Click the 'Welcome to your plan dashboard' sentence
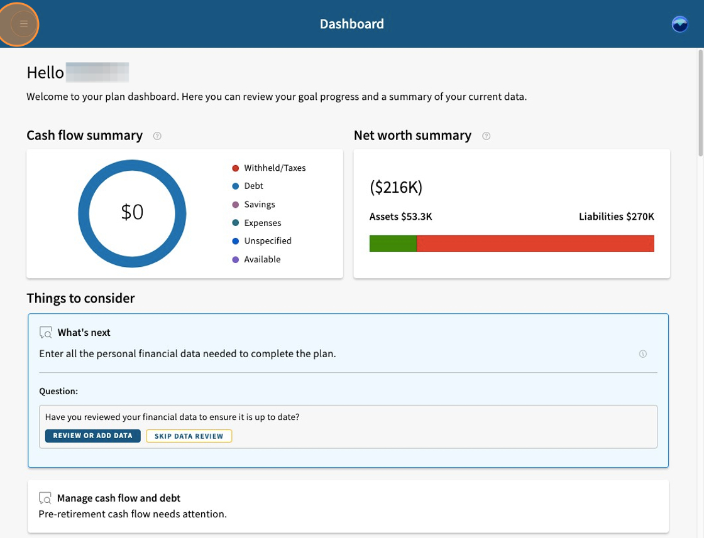This screenshot has height=538, width=704. (277, 97)
